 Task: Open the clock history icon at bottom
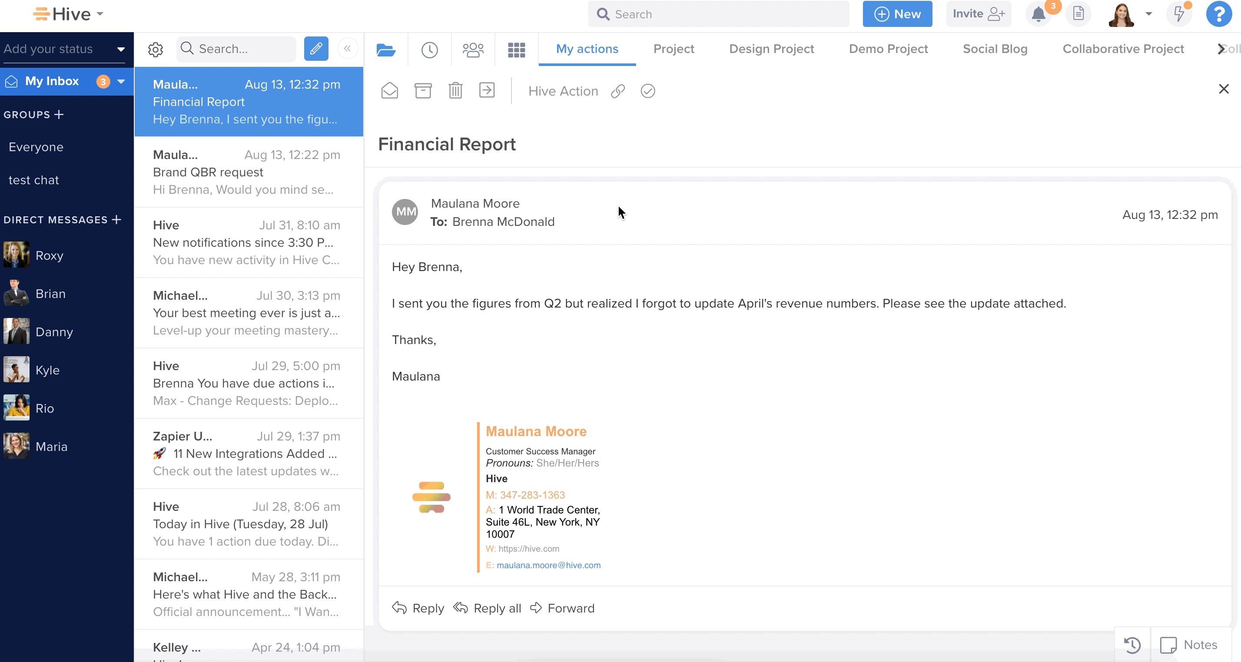coord(1132,645)
